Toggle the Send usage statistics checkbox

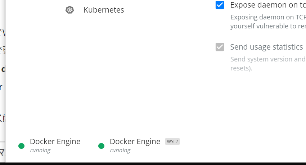click(220, 47)
